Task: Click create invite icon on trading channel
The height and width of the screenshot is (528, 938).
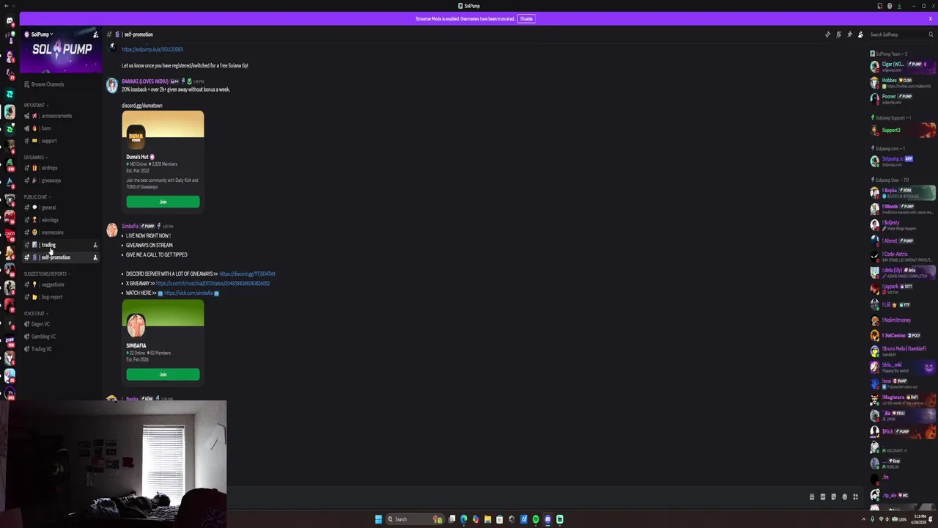Action: (95, 245)
